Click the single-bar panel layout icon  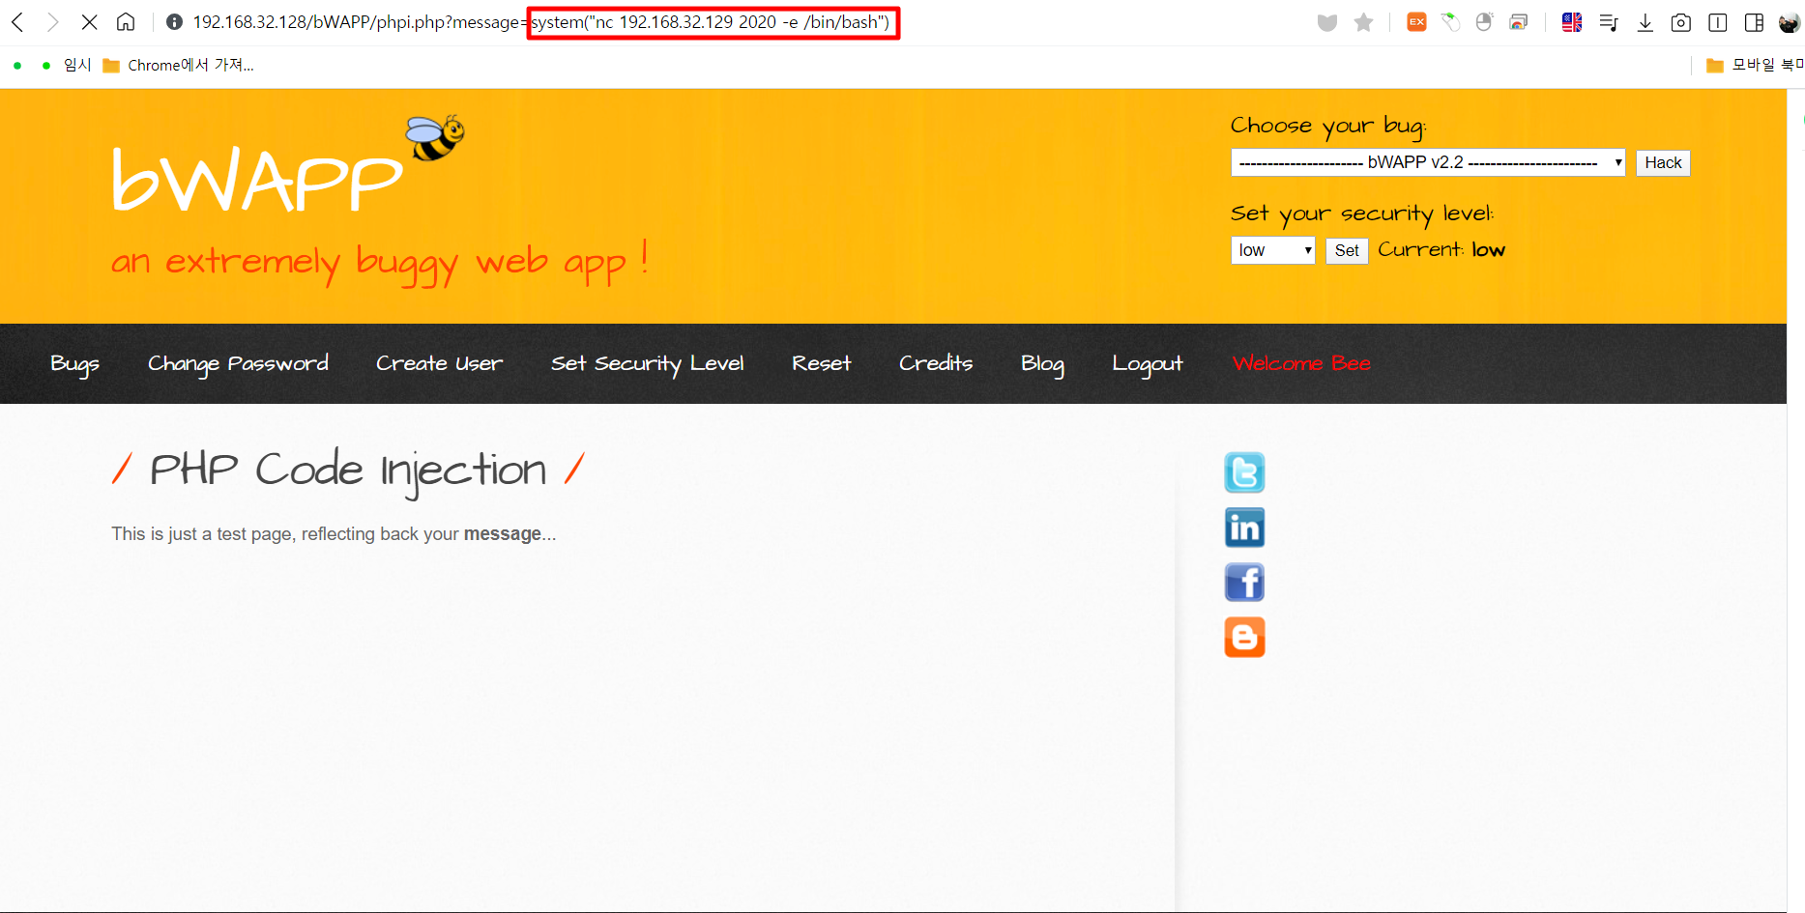tap(1718, 22)
